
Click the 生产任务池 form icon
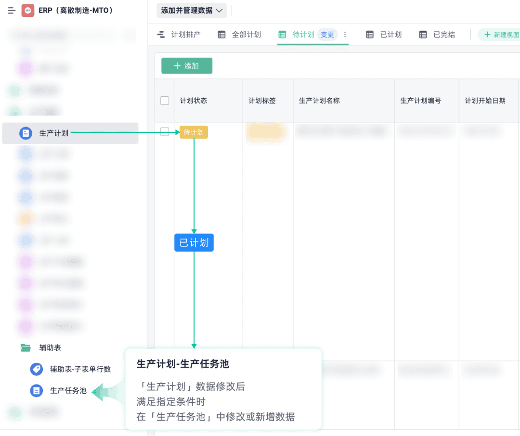[x=37, y=391]
